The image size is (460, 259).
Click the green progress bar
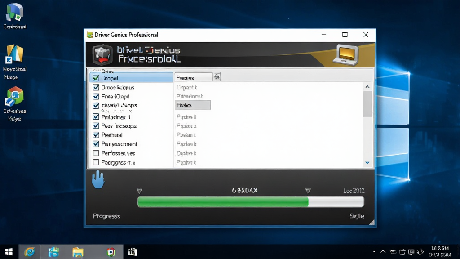(x=223, y=202)
